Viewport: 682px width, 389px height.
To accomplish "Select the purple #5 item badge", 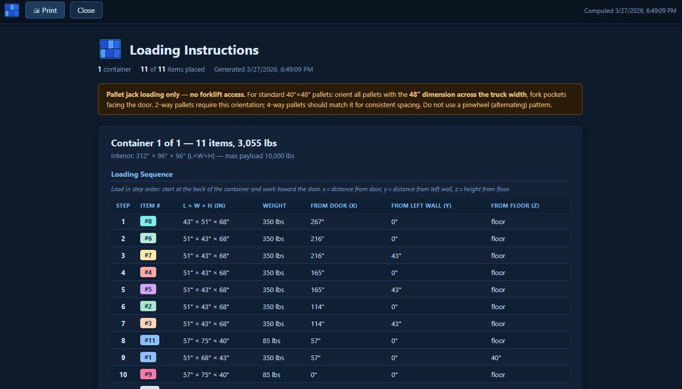I will pos(148,289).
